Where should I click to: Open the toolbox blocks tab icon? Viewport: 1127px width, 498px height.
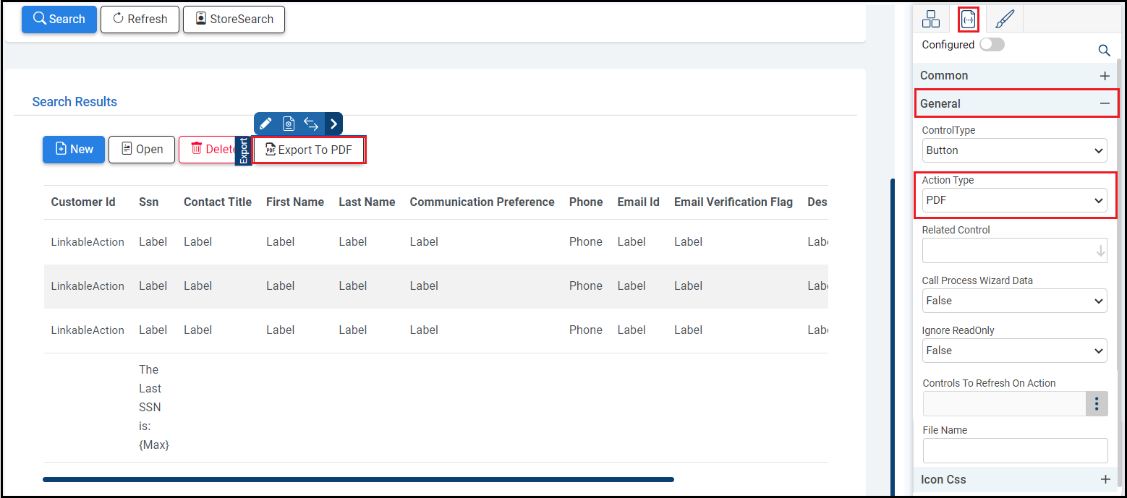[x=931, y=20]
